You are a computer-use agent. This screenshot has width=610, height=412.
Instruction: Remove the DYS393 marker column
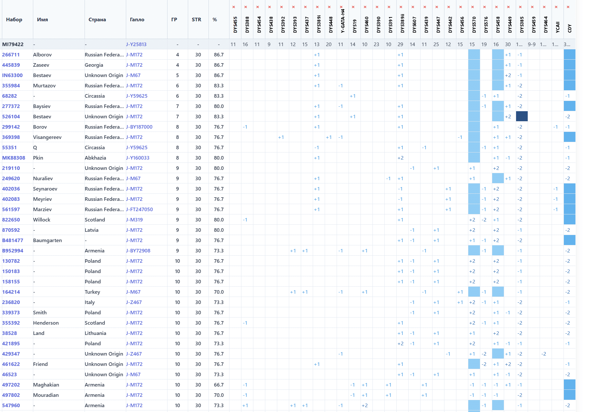click(293, 7)
